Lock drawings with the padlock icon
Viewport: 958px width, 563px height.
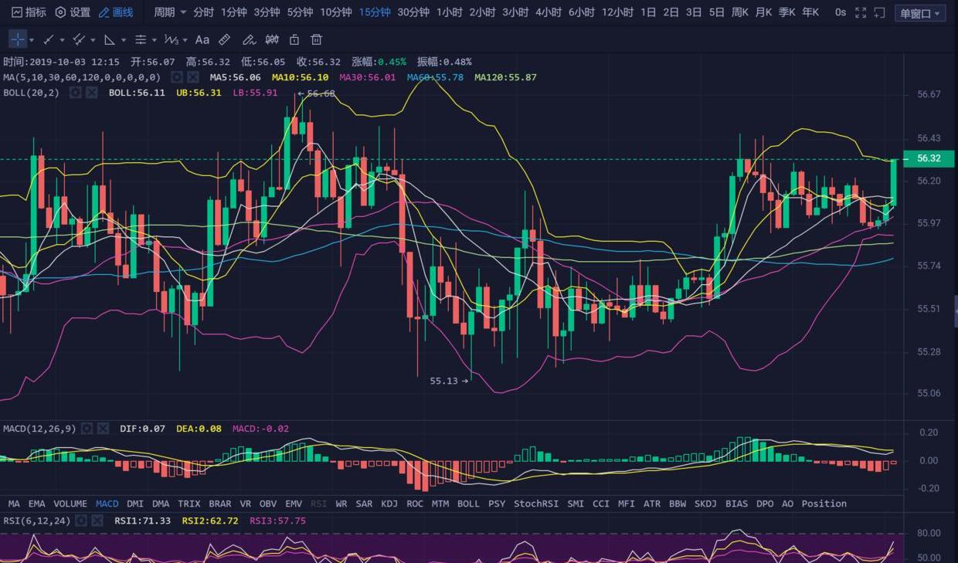[x=294, y=39]
